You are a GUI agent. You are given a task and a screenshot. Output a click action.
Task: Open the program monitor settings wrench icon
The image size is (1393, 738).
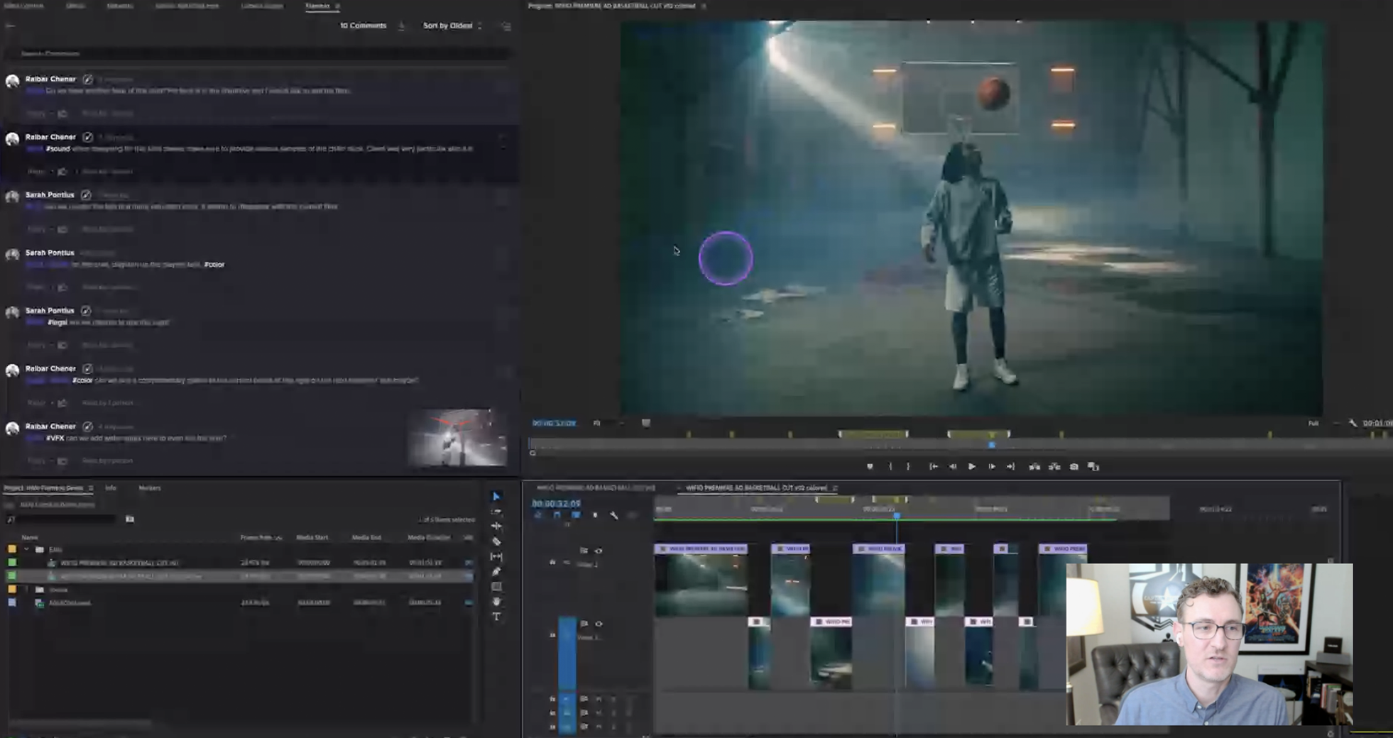(x=1352, y=424)
